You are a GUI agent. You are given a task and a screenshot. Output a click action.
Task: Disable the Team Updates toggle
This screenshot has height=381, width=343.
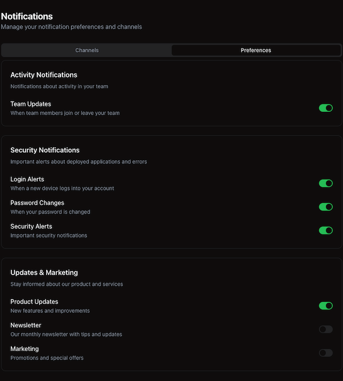[x=326, y=108]
